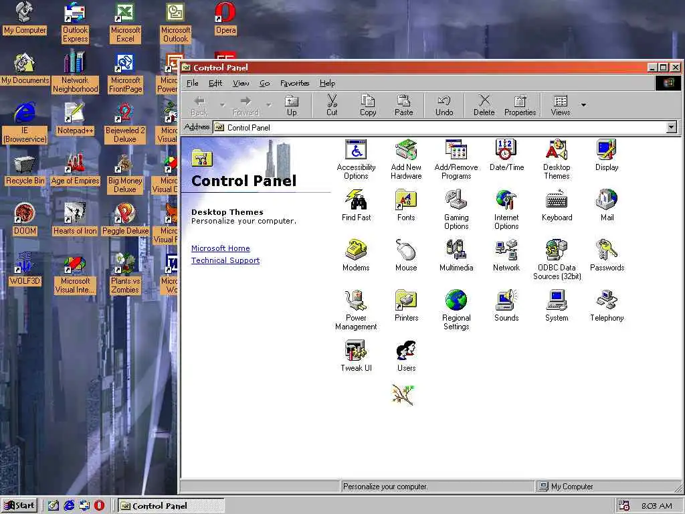The height and width of the screenshot is (514, 685).
Task: Open the Users applet icon
Action: 406,357
